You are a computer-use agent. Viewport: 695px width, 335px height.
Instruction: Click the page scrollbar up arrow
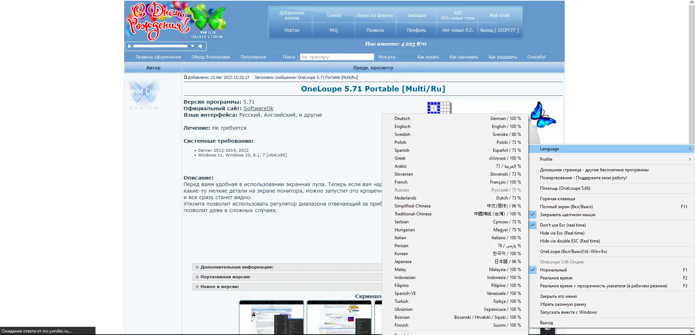tap(692, 3)
